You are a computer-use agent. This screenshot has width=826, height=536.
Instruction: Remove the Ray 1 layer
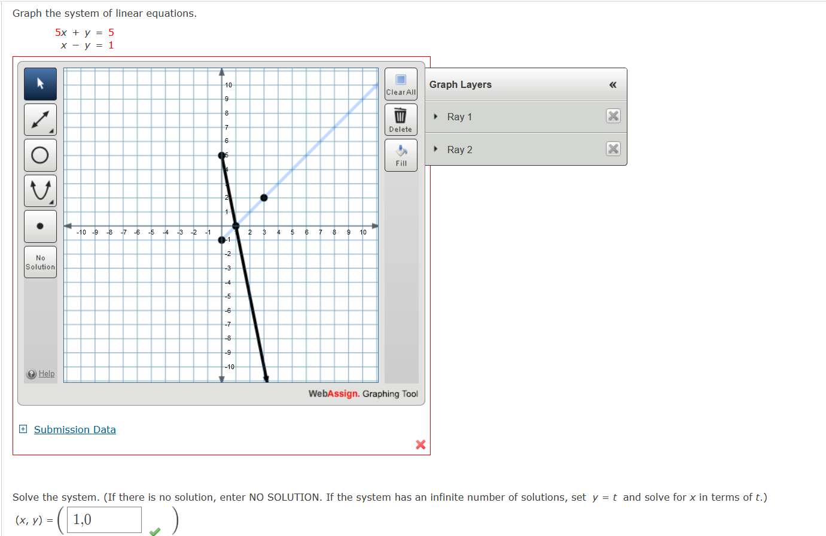click(x=612, y=116)
